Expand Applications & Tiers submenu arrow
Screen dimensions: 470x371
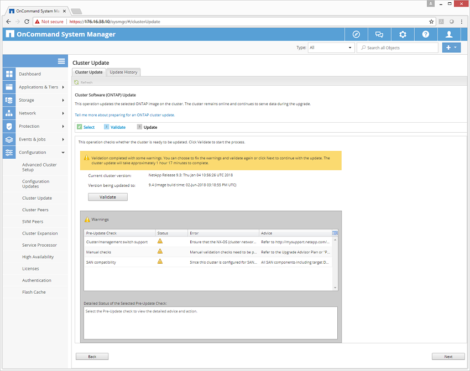tap(63, 87)
